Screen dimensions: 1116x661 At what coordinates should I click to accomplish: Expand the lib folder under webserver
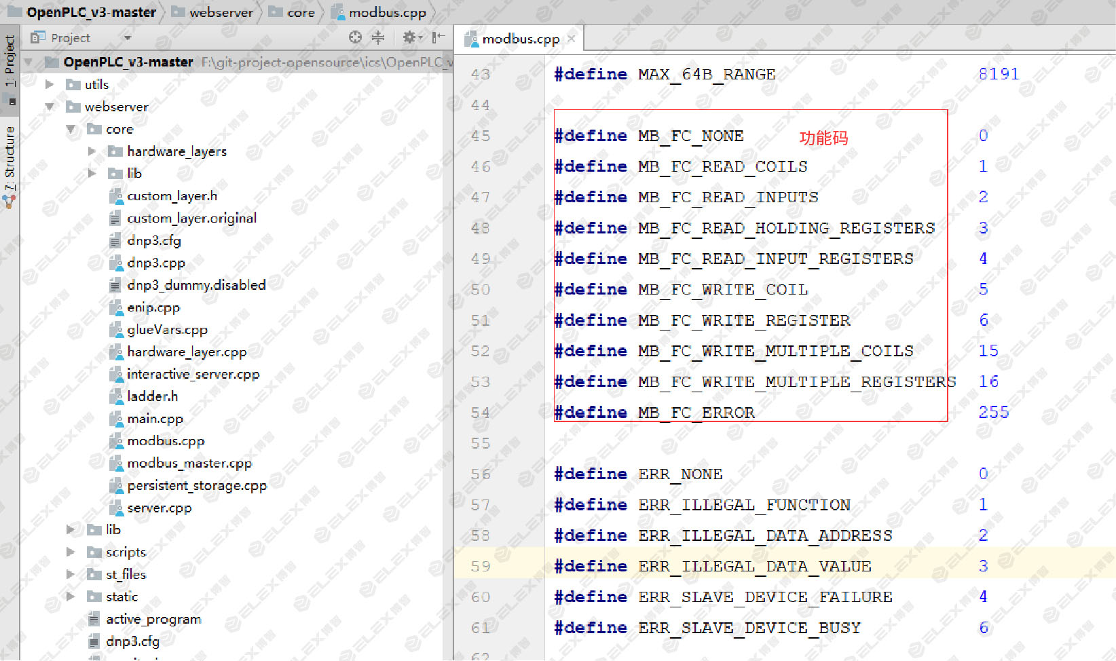(71, 529)
